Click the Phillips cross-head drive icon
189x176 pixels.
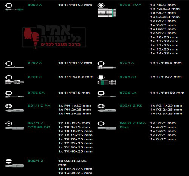9,106
